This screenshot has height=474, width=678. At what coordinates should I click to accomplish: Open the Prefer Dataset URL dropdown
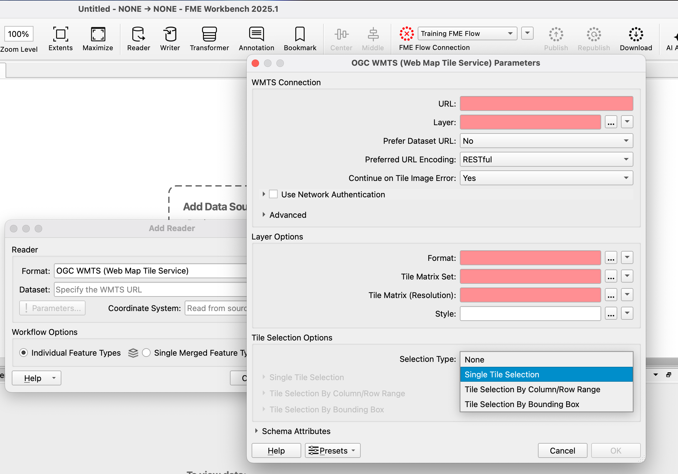pos(546,141)
